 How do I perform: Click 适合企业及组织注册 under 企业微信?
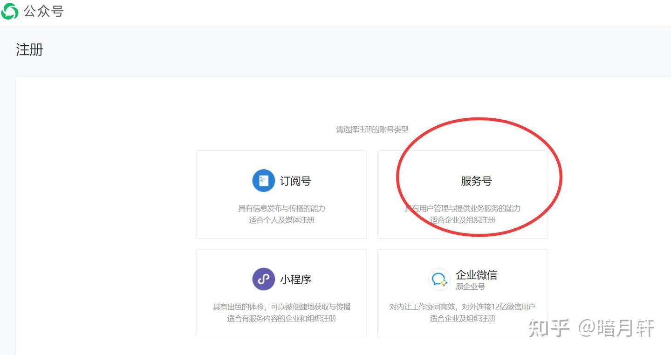[x=463, y=319]
